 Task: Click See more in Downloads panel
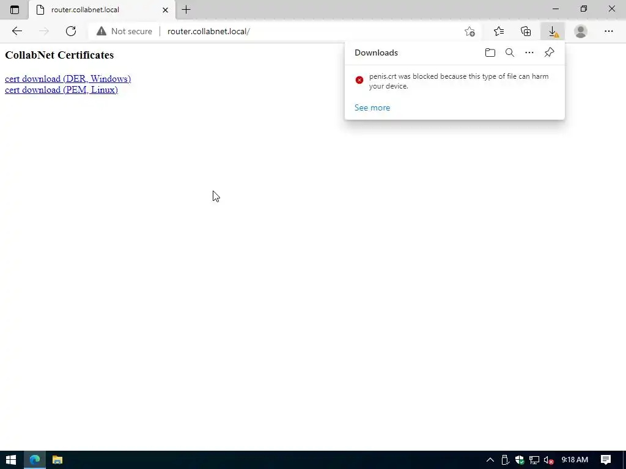click(372, 107)
